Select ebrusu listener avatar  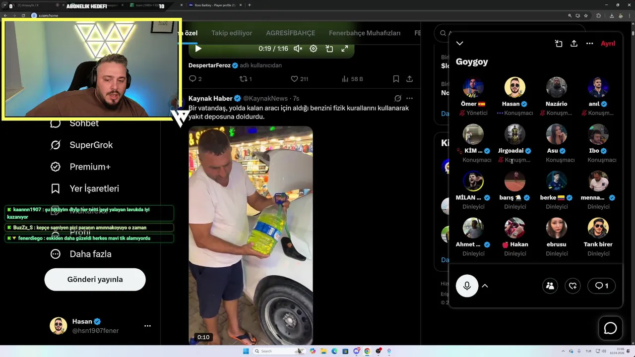tap(557, 228)
